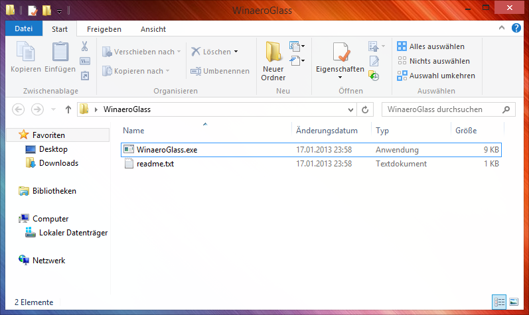Switch to the Ansicht ribbon tab

pyautogui.click(x=153, y=29)
